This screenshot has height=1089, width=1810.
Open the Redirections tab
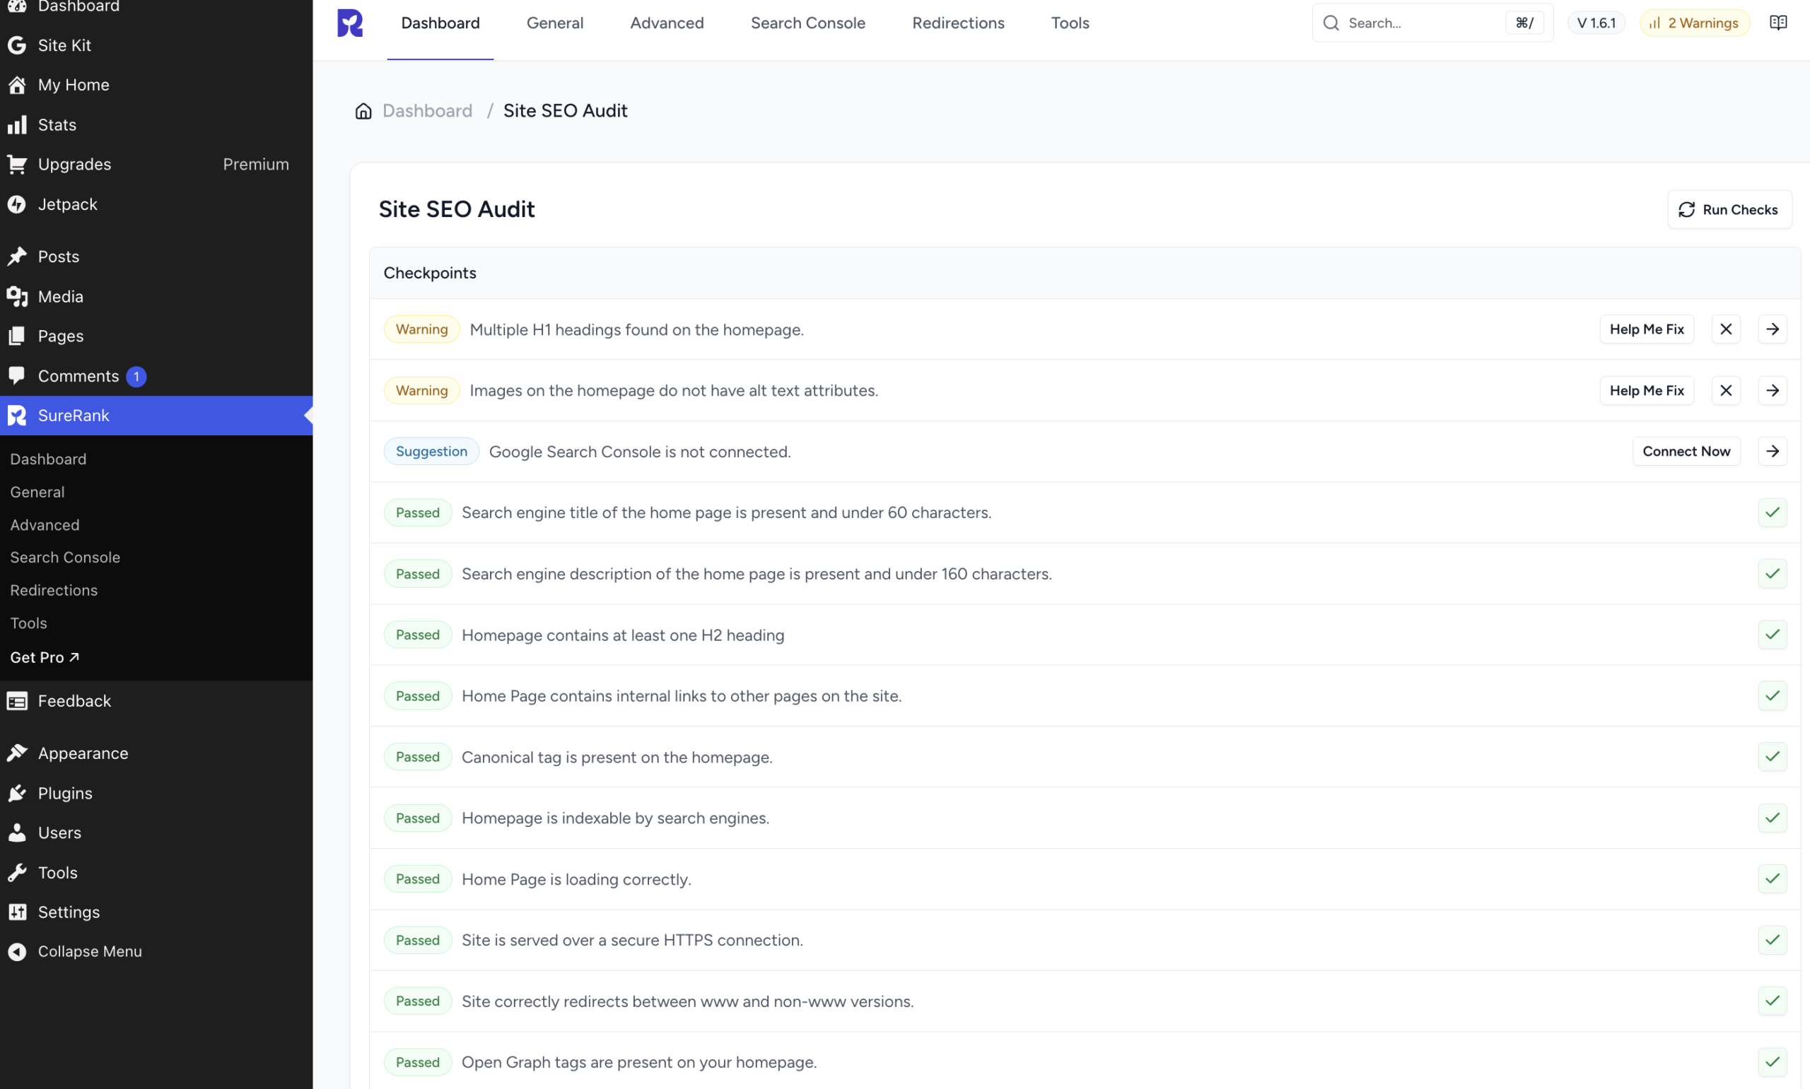pos(958,23)
